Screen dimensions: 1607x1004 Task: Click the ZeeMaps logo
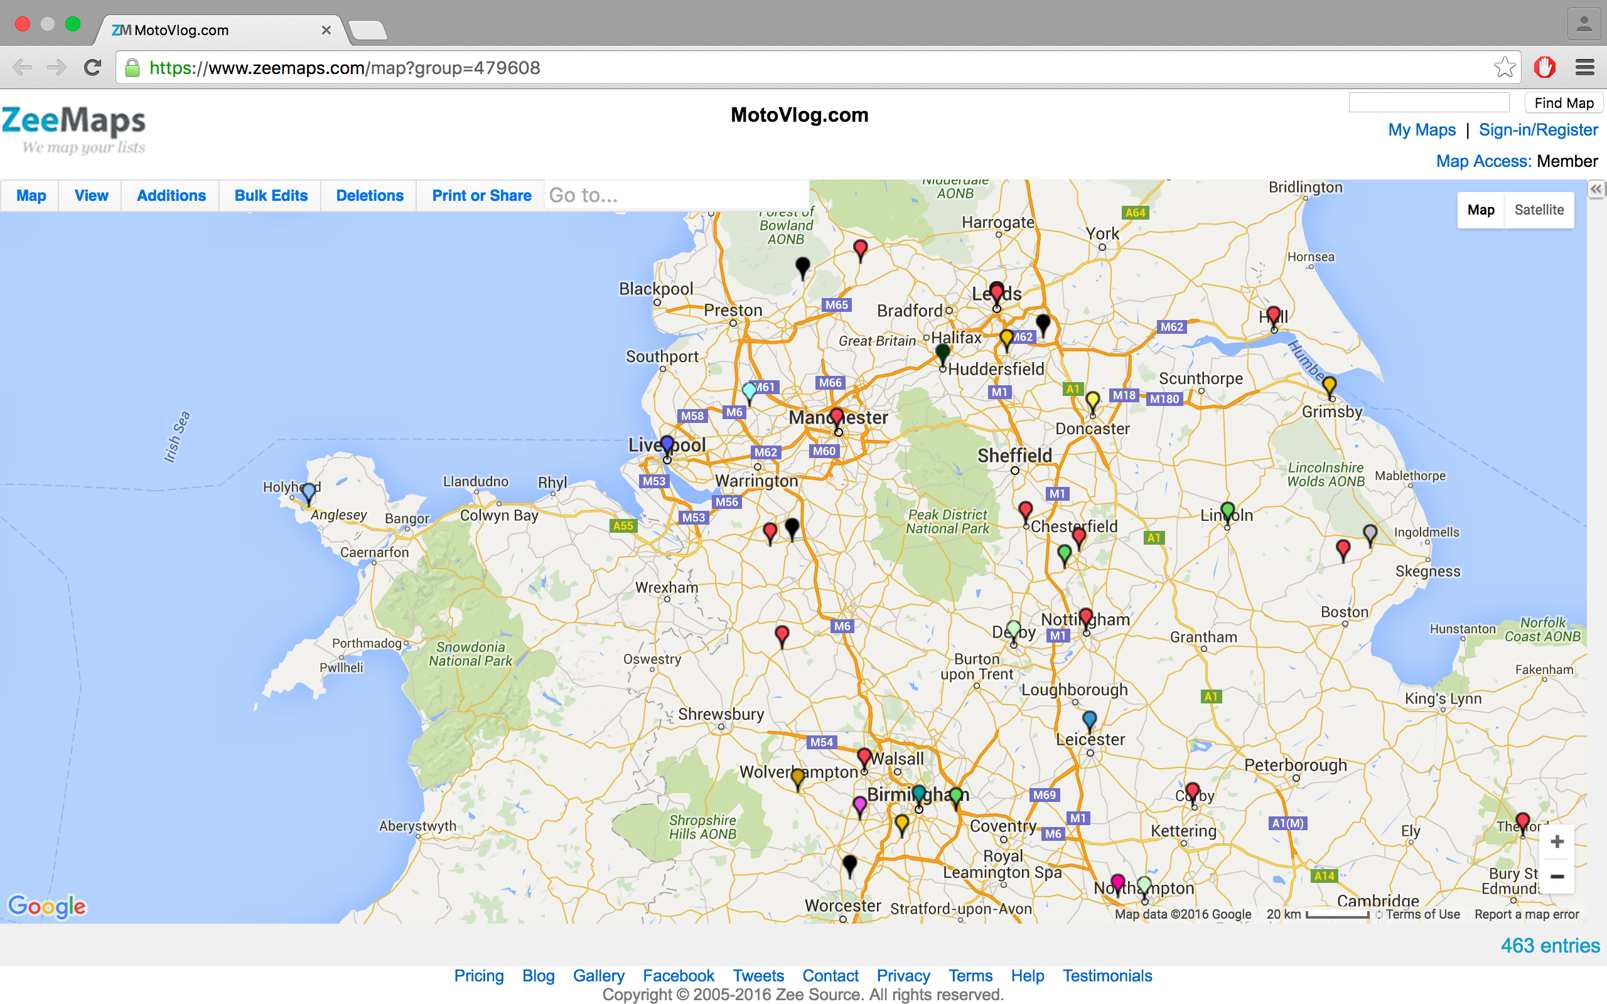point(73,129)
